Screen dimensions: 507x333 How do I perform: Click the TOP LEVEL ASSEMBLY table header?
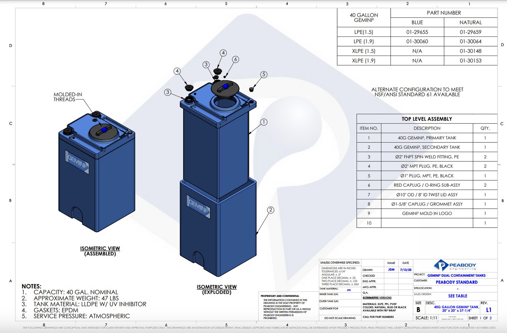pos(427,119)
